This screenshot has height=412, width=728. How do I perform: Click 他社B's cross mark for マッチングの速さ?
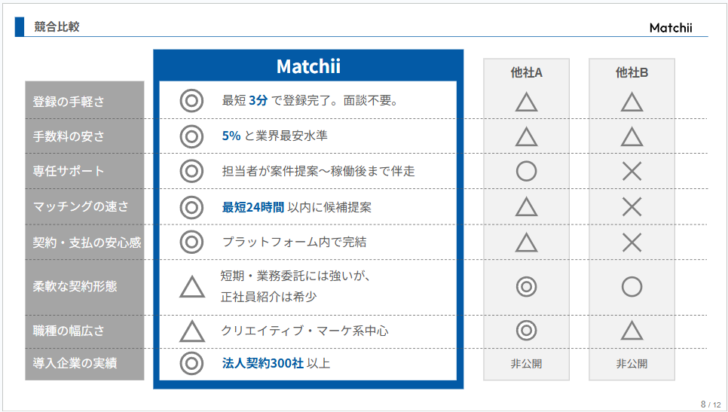tap(632, 206)
